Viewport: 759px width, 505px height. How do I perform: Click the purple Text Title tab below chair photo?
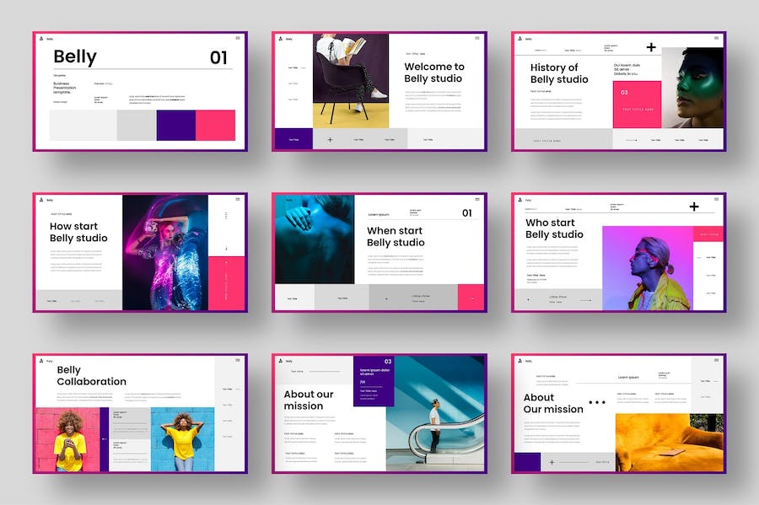point(293,139)
